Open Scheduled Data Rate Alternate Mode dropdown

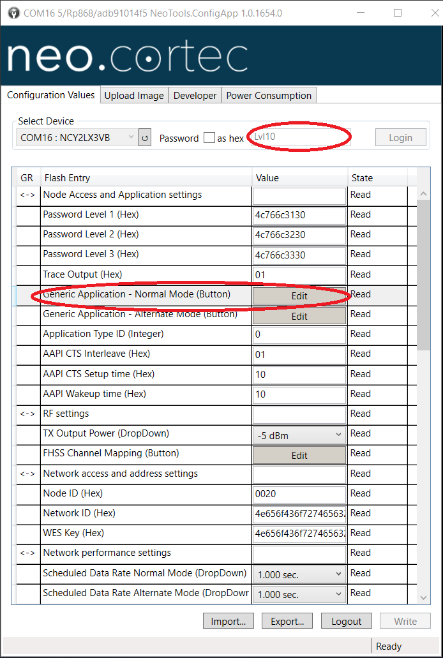[x=299, y=594]
